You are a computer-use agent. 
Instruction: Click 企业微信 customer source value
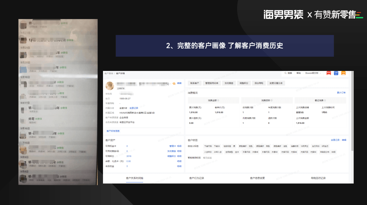[x=124, y=117]
